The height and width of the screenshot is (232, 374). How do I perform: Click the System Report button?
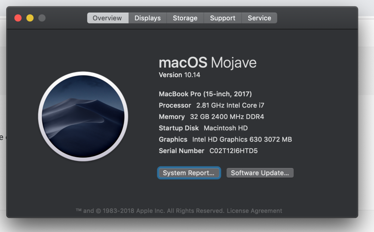(188, 173)
